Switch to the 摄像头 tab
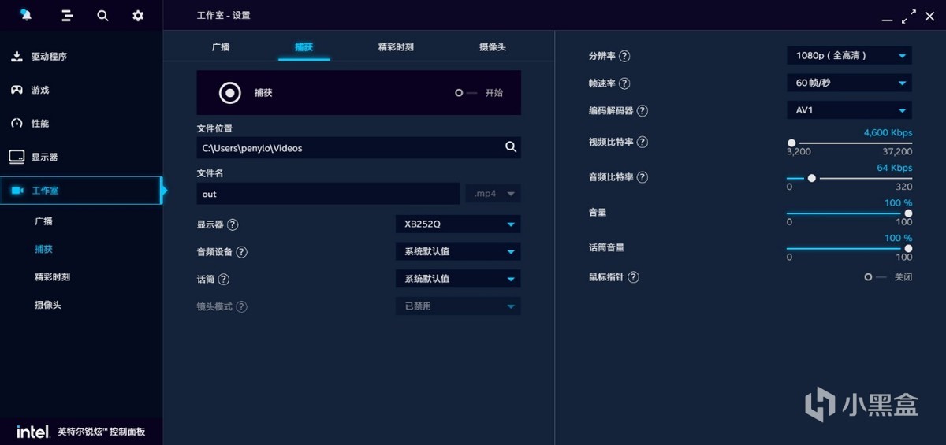The height and width of the screenshot is (445, 946). pos(493,46)
